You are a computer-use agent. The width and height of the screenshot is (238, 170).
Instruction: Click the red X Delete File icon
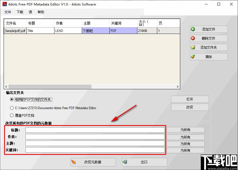point(193,38)
